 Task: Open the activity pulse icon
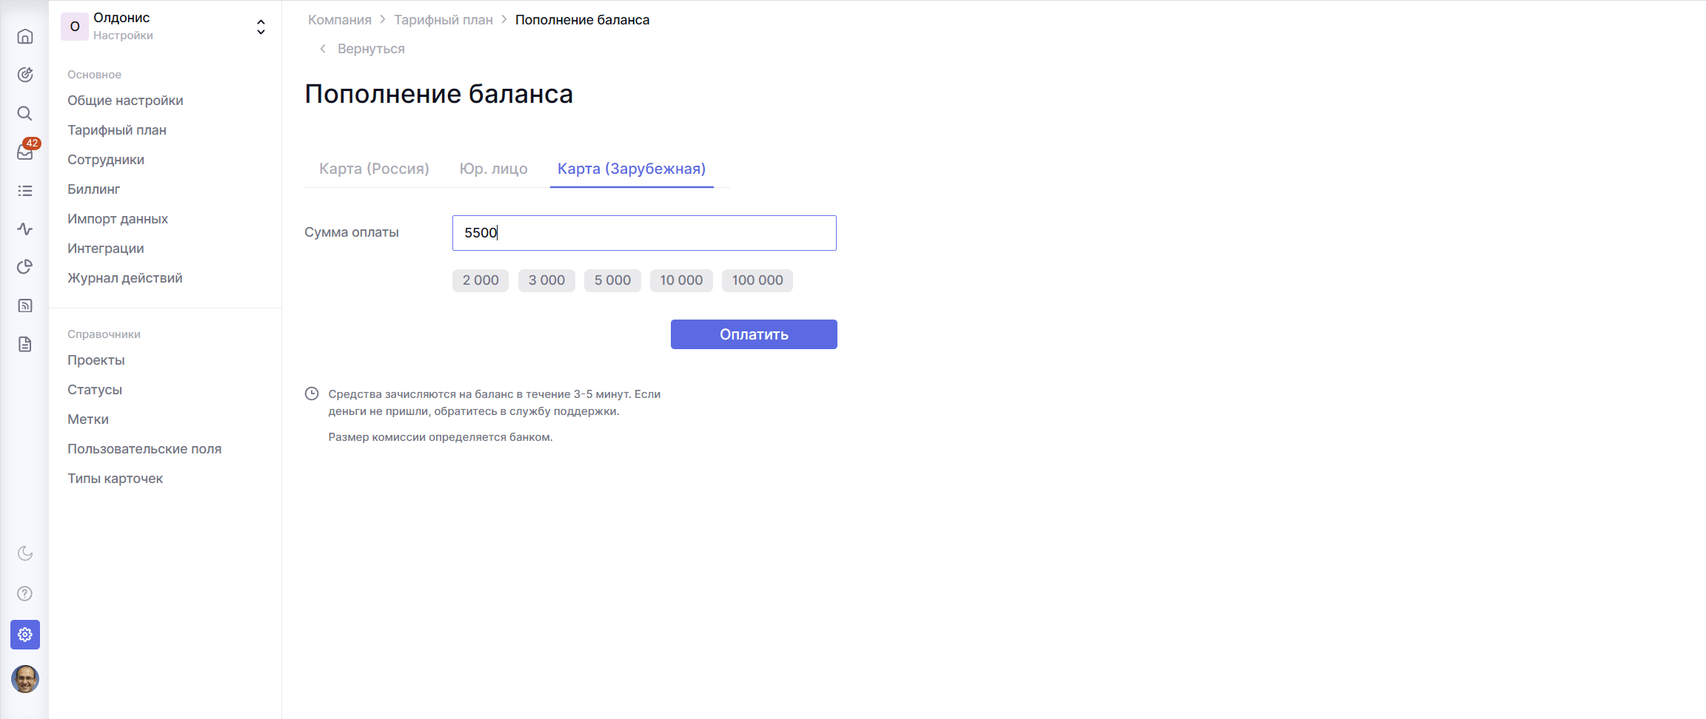[25, 229]
